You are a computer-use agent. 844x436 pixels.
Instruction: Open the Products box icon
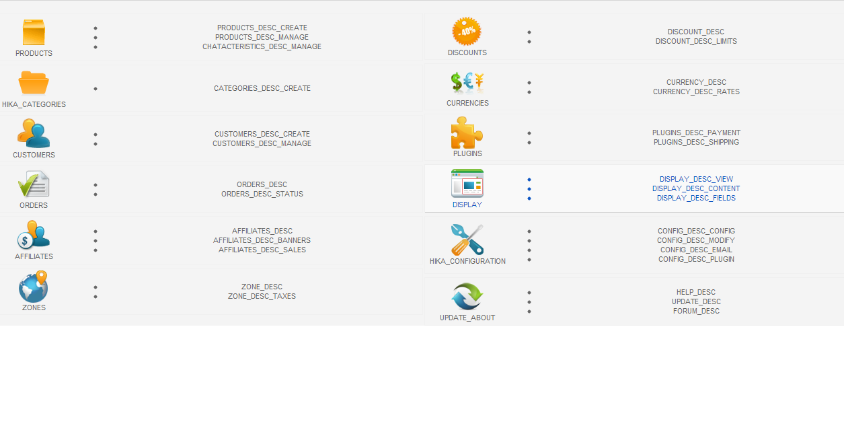pos(34,32)
